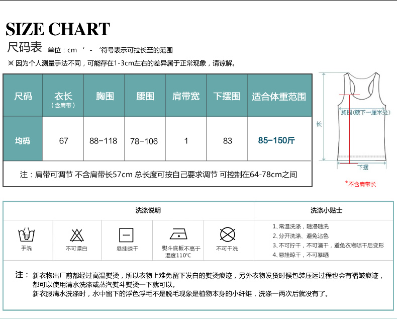Click the SIZE CHART heading
Viewport: 397px width, 319px height.
click(58, 29)
